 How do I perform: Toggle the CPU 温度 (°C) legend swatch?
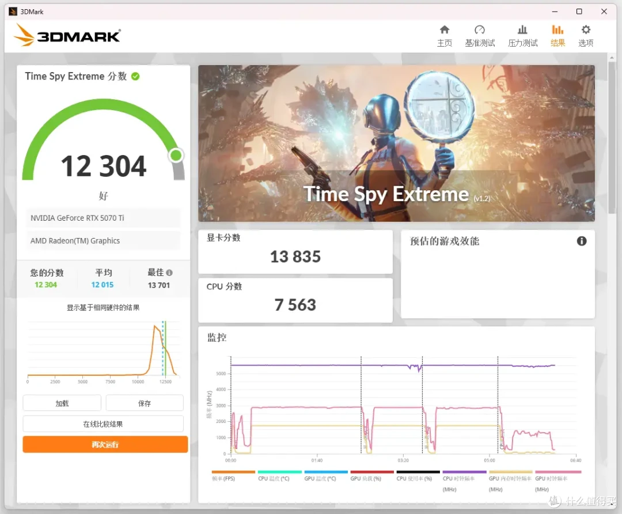point(280,472)
